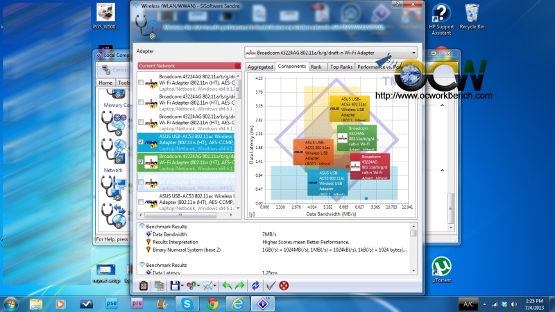Open Home tab in Local Computer window
Viewport: 555px width, 312px height.
105,83
